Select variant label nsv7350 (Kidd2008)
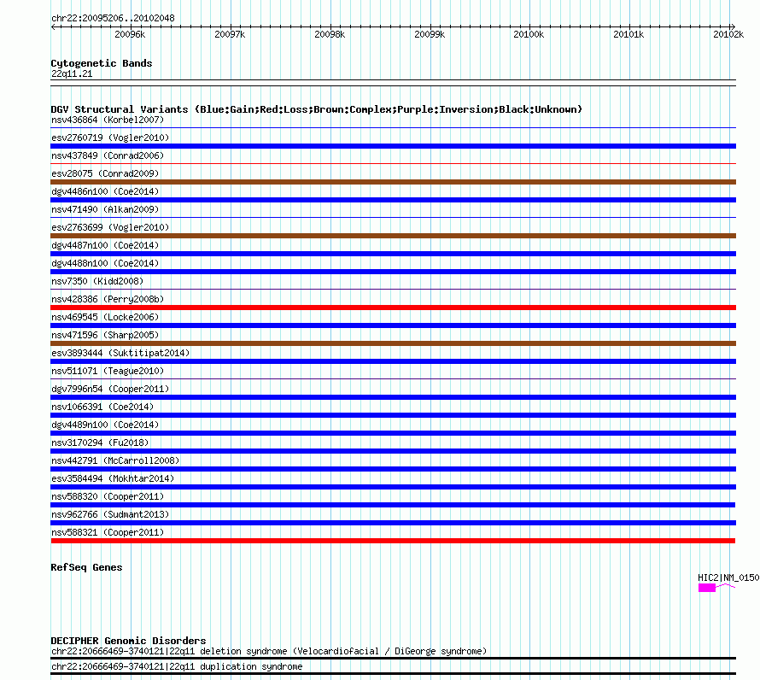 pyautogui.click(x=97, y=281)
